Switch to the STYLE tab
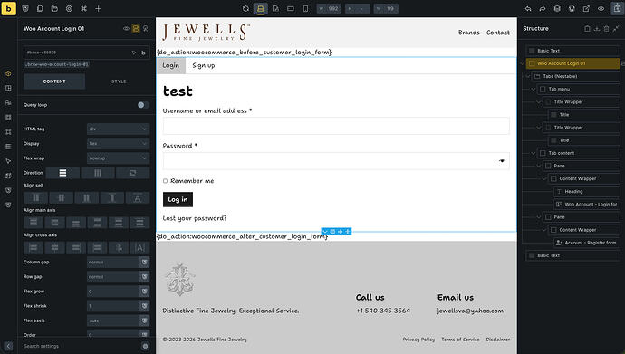The width and height of the screenshot is (625, 354). 119,81
